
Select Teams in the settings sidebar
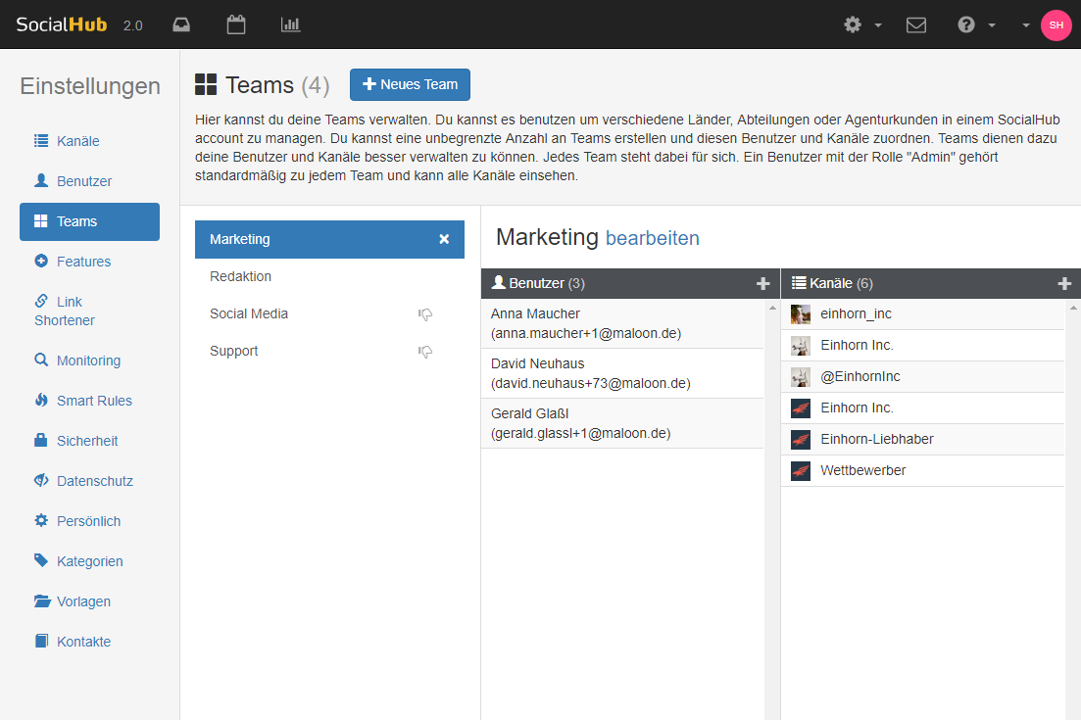[89, 221]
